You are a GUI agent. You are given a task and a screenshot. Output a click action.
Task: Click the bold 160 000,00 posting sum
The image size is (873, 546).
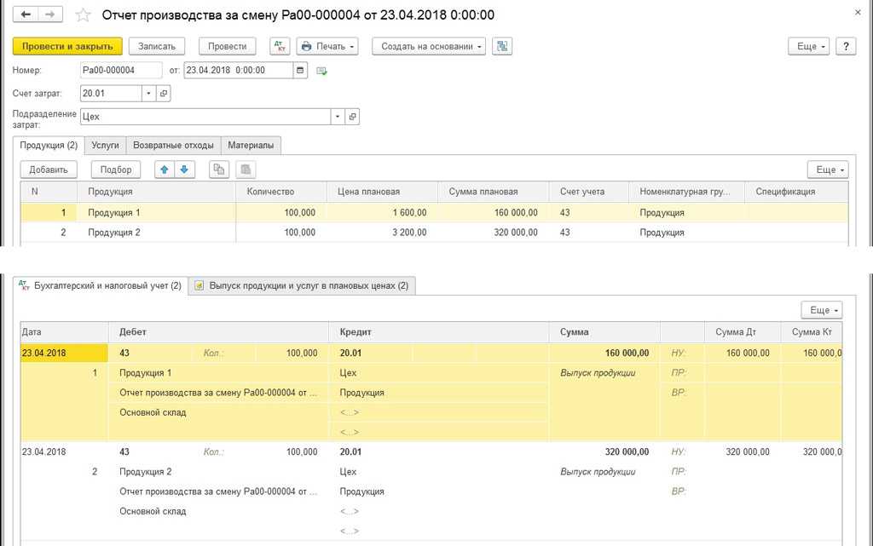pos(627,353)
